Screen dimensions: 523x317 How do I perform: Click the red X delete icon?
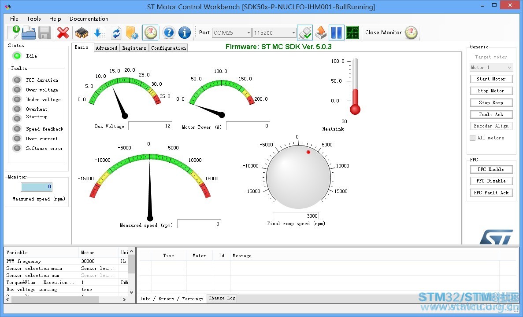pyautogui.click(x=63, y=33)
